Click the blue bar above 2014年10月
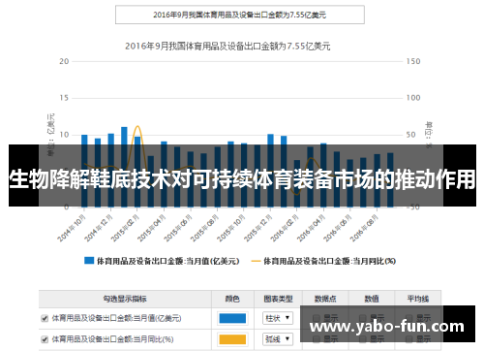The image size is (484, 351). pyautogui.click(x=84, y=171)
